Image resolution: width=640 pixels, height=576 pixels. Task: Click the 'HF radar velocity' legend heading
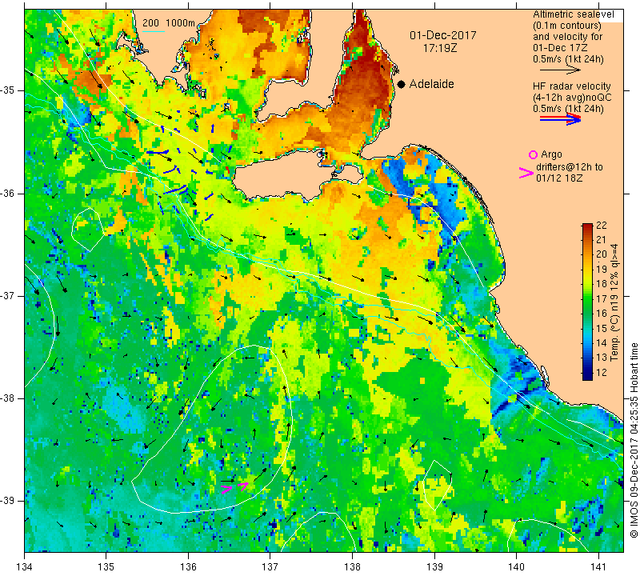(571, 86)
